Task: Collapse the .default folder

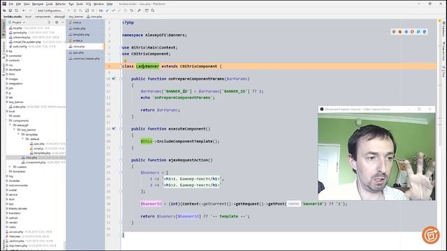Action: click(x=23, y=139)
